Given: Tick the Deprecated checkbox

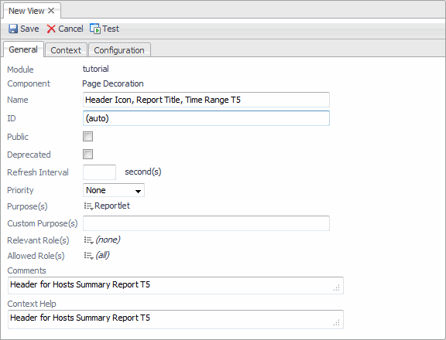Looking at the screenshot, I should (88, 155).
